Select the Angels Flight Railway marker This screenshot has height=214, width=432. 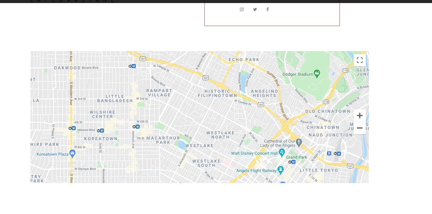280,170
